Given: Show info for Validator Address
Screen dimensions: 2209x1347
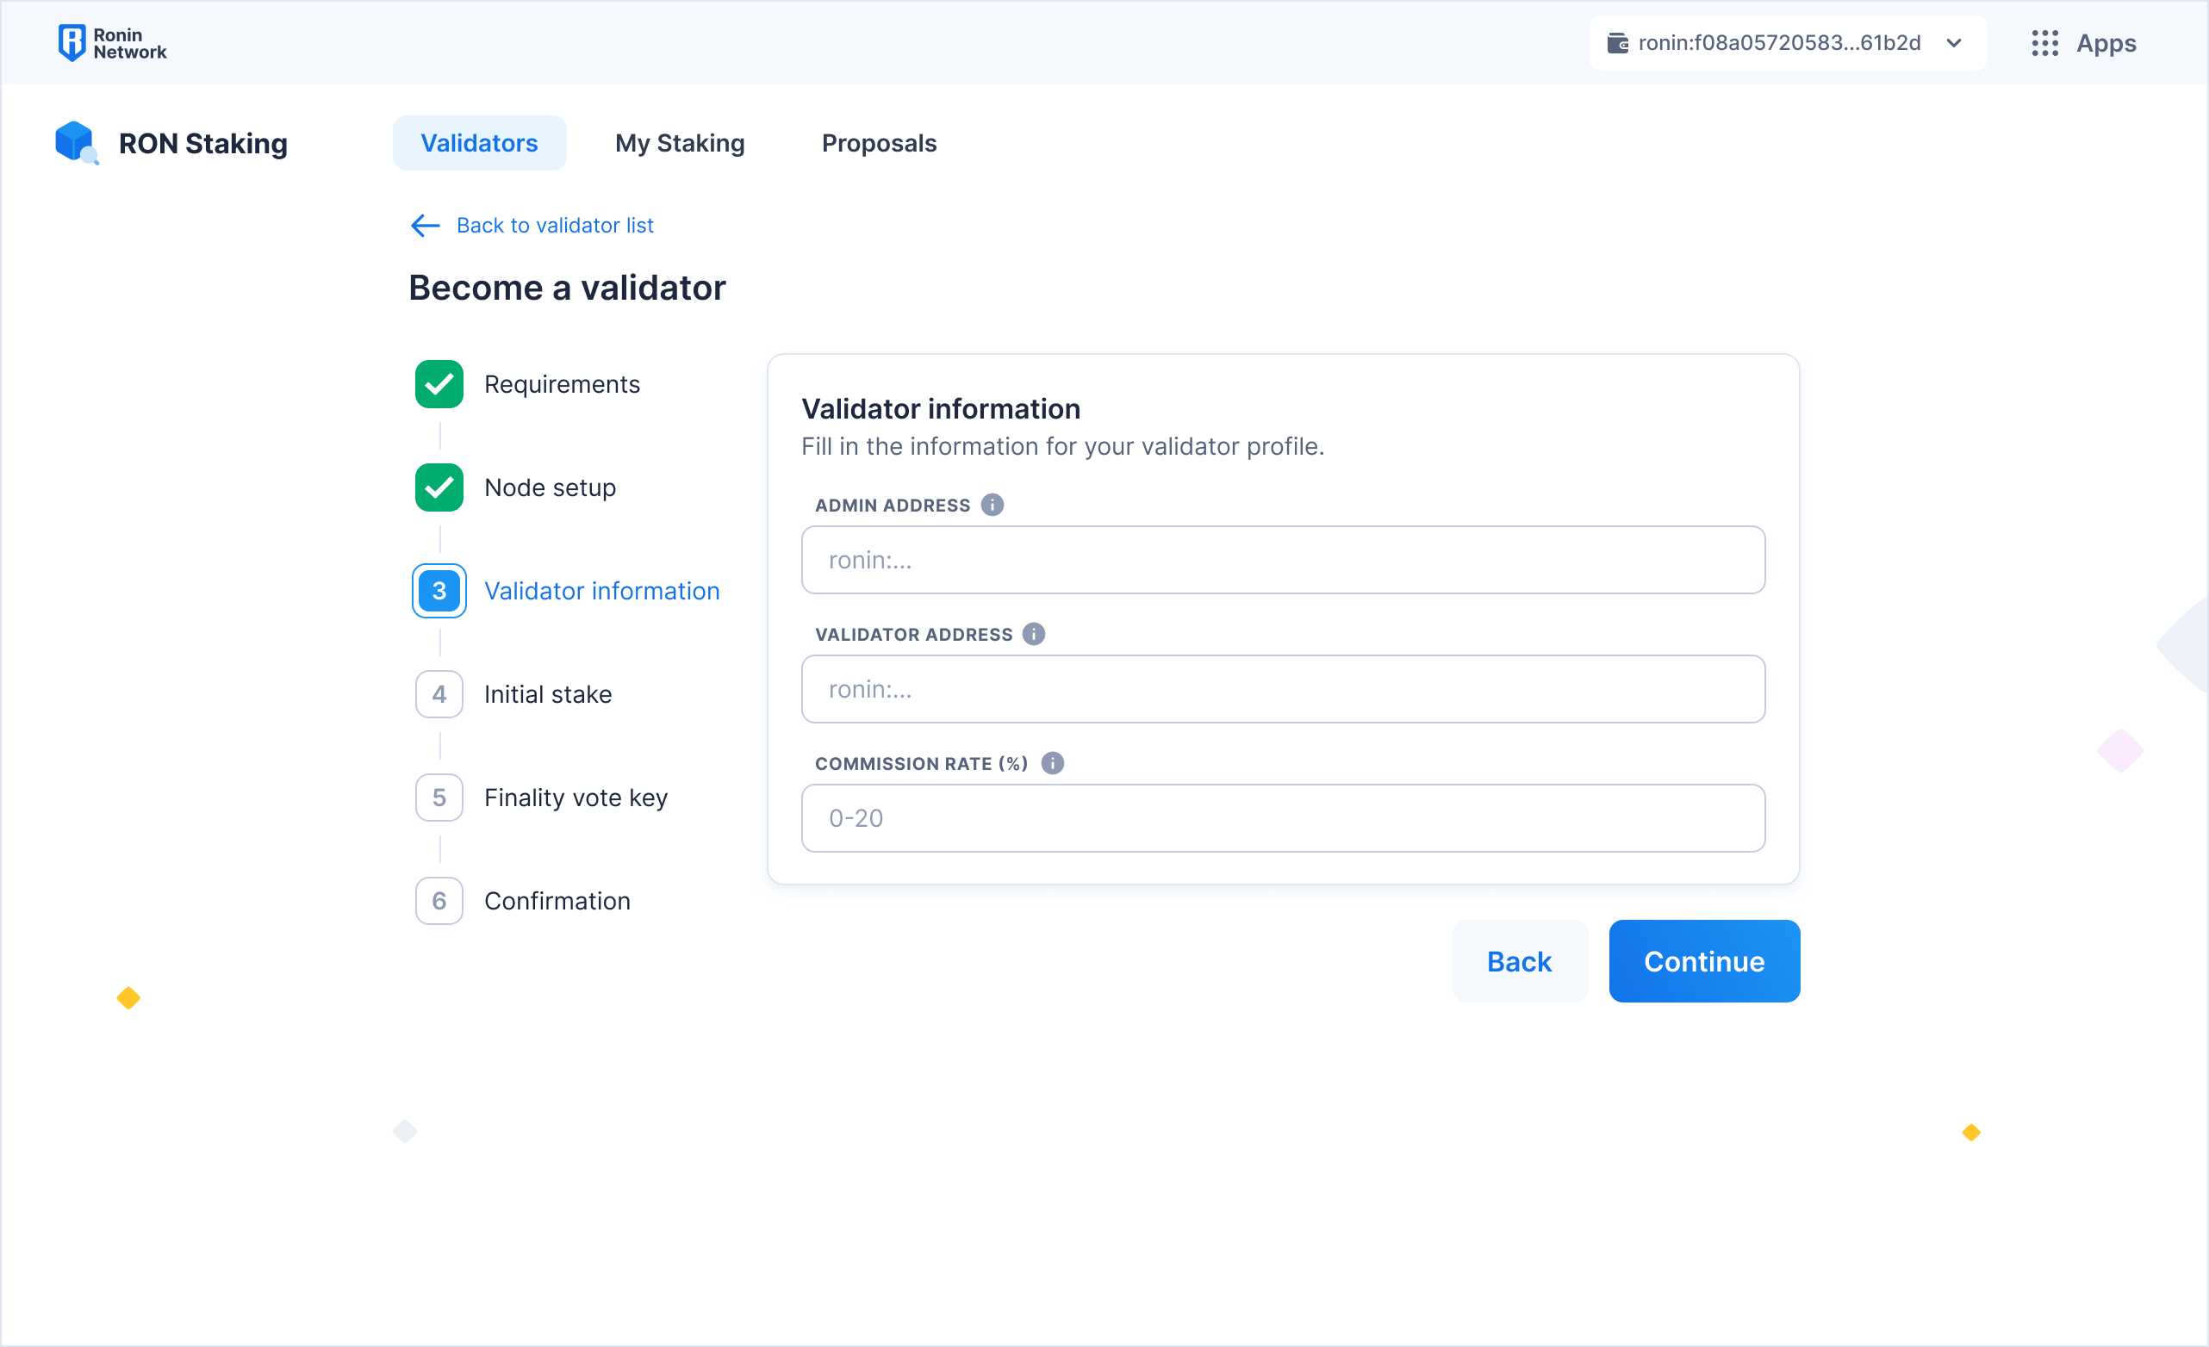Looking at the screenshot, I should pyautogui.click(x=1034, y=635).
